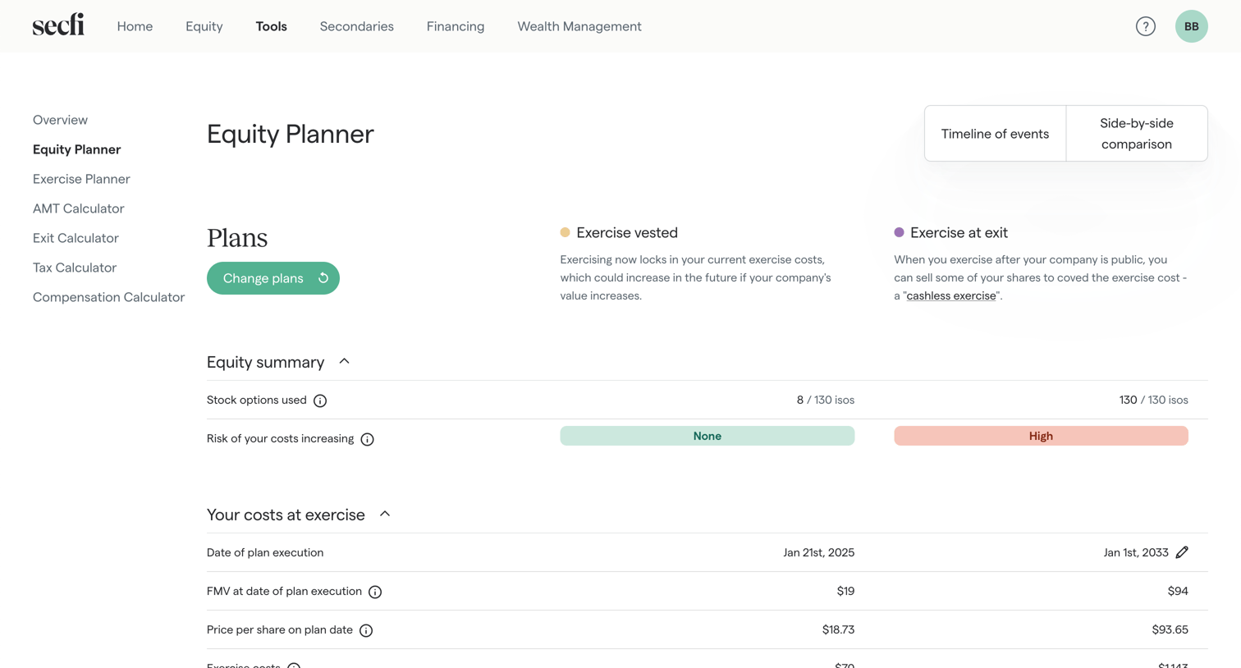Collapse the Your costs at exercise section

coord(385,514)
